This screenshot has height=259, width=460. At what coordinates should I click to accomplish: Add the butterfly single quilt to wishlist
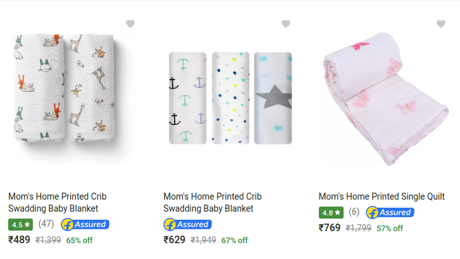pyautogui.click(x=441, y=24)
